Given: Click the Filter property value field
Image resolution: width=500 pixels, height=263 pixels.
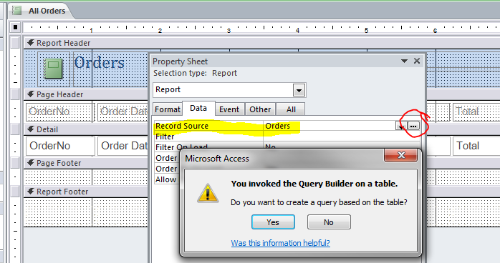Looking at the screenshot, I should [x=341, y=137].
